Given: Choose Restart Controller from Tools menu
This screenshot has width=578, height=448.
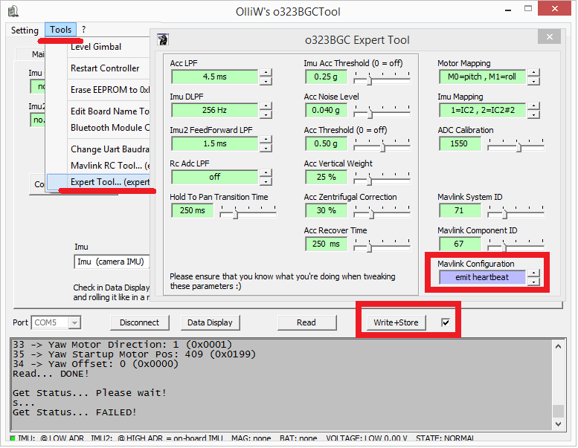Looking at the screenshot, I should point(105,68).
